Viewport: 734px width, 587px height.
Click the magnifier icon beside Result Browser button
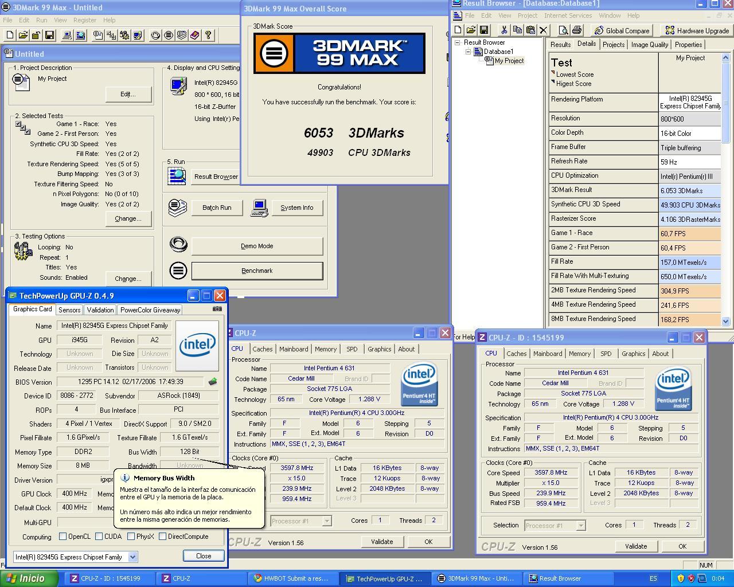(x=177, y=176)
